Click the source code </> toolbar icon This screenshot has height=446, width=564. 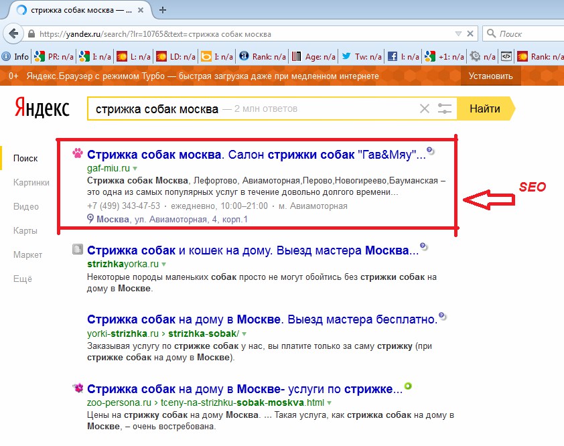tap(506, 56)
